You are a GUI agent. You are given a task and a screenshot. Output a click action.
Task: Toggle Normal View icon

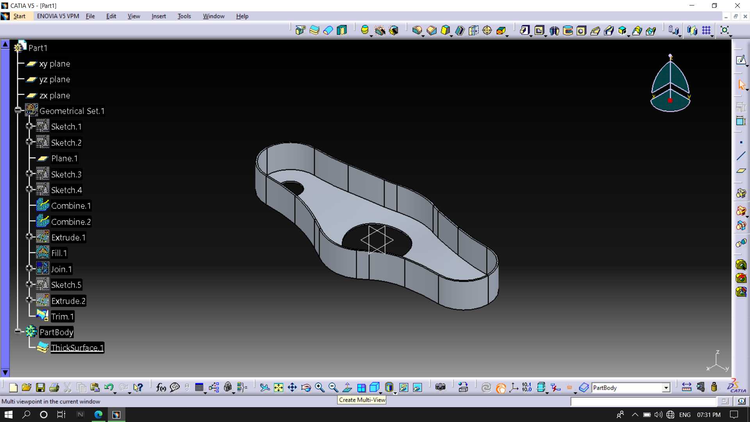pyautogui.click(x=347, y=388)
